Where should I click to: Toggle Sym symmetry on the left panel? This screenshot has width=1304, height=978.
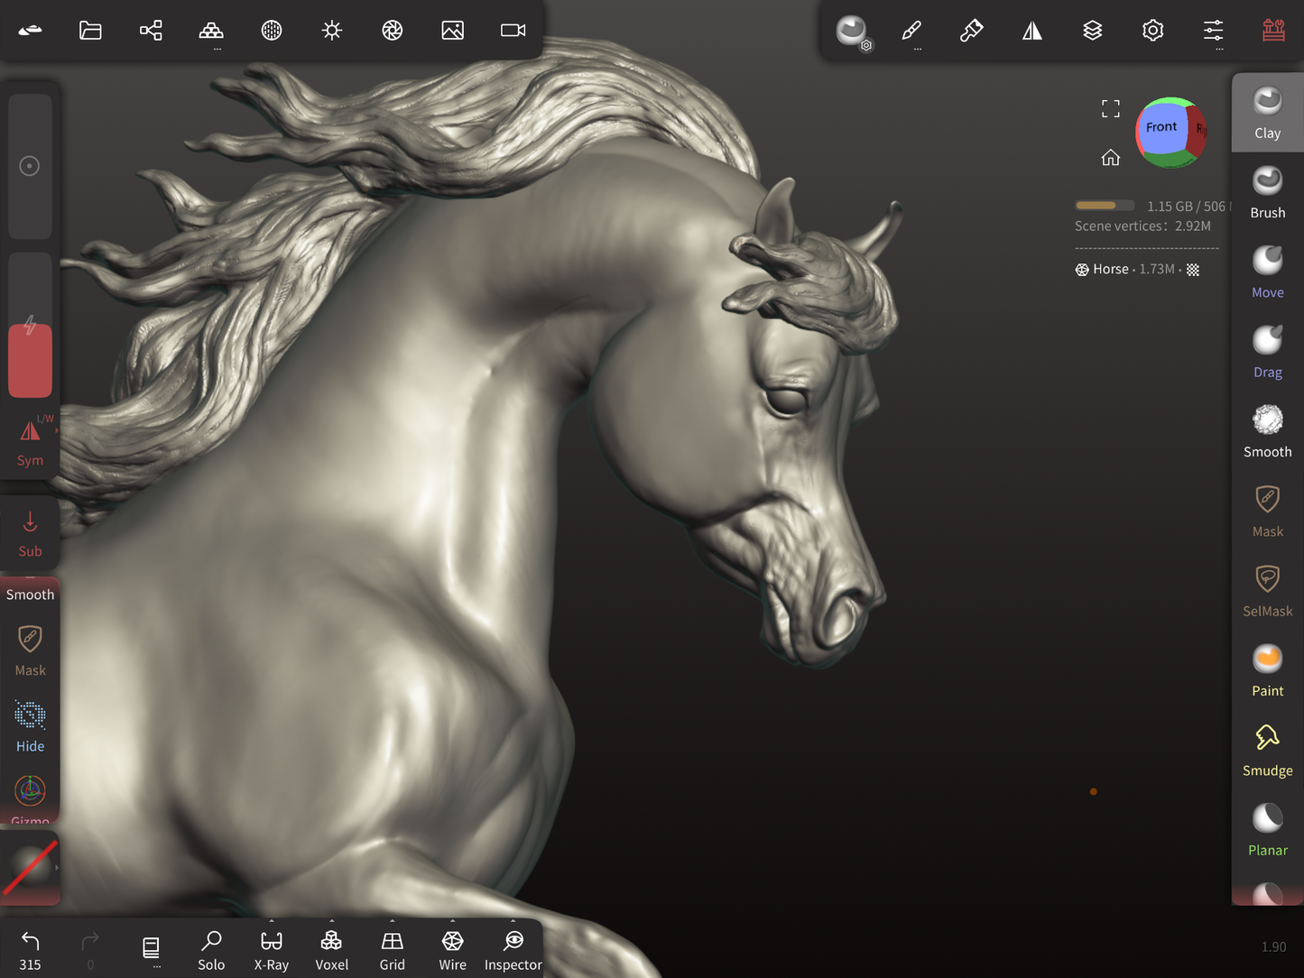click(30, 442)
